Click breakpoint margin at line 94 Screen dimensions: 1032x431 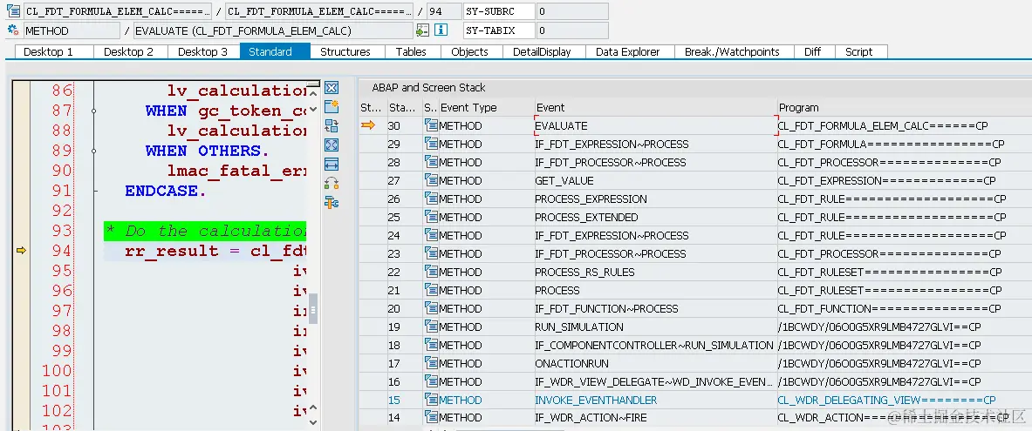[x=21, y=250]
